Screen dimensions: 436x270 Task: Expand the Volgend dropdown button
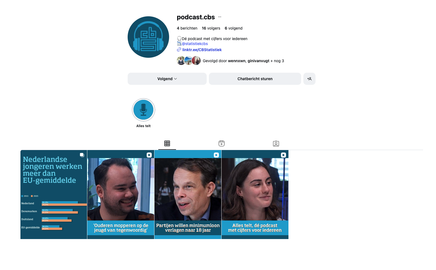tap(167, 79)
